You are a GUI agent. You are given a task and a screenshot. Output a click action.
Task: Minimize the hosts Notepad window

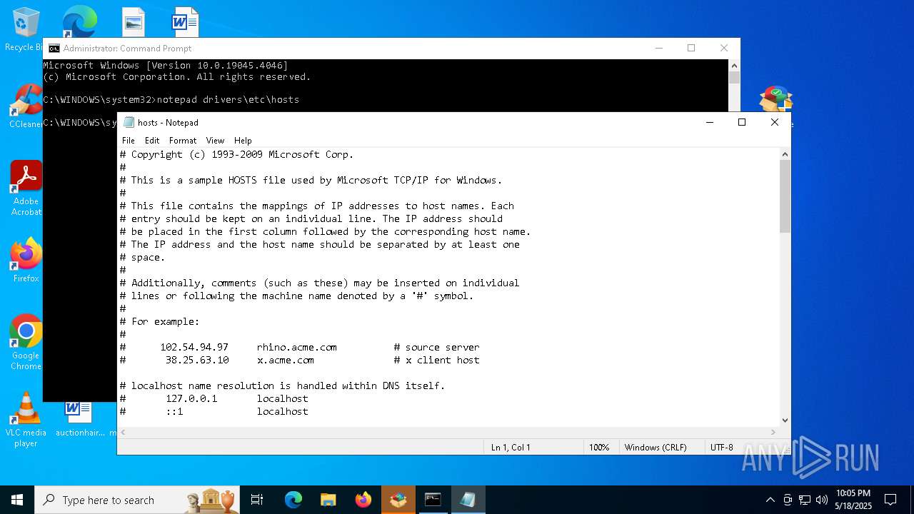click(710, 122)
